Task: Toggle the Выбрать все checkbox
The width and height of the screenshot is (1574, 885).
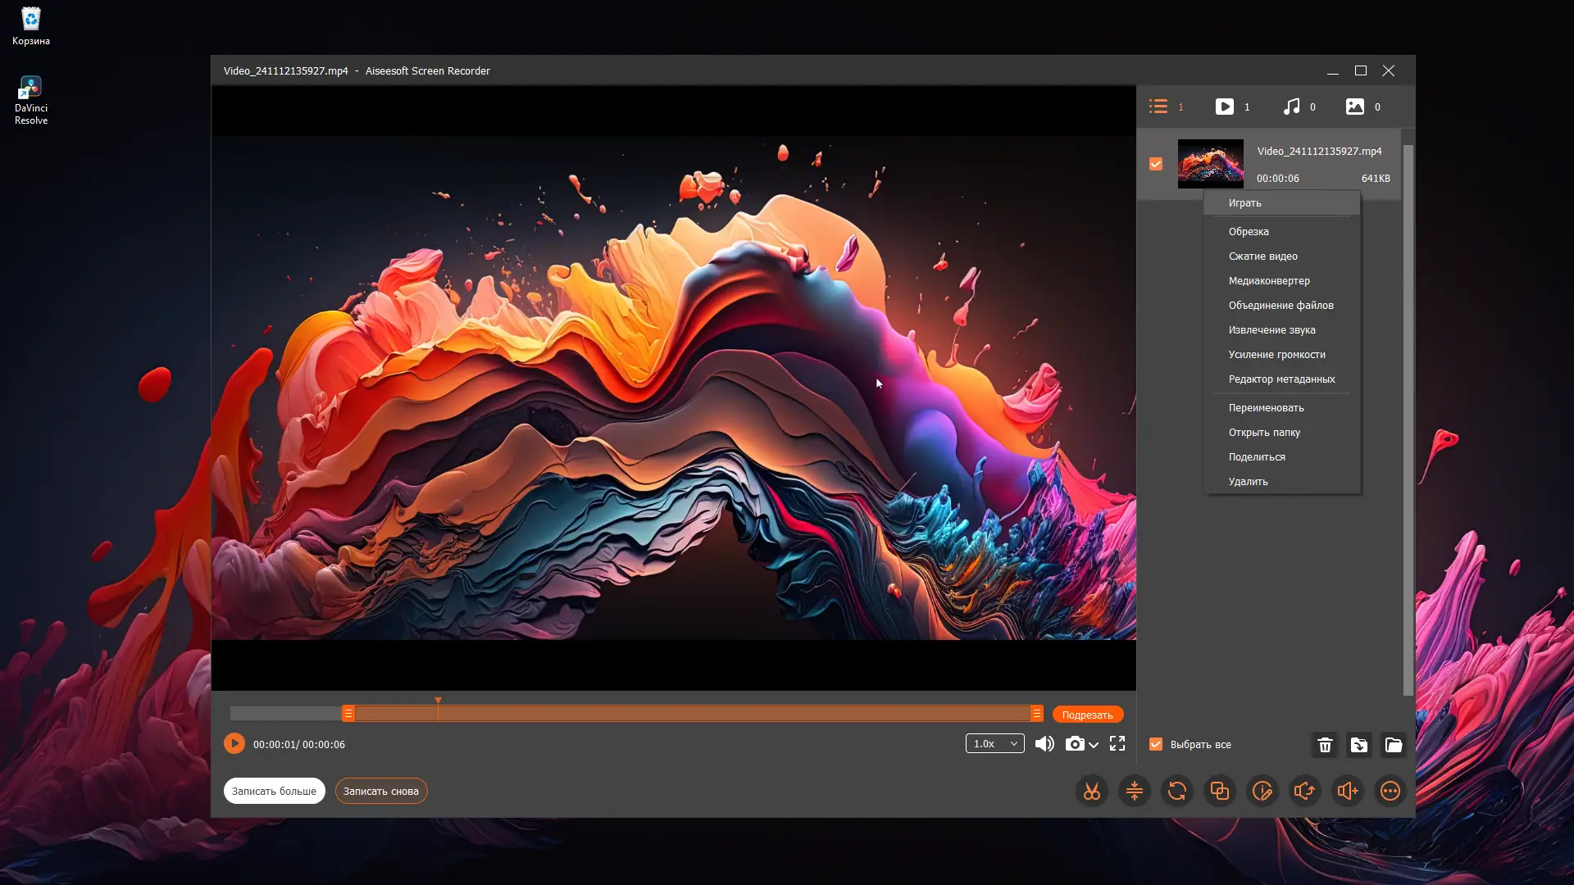Action: 1156,744
